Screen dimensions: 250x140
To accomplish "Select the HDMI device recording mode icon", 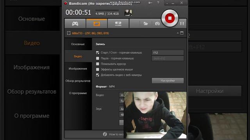I will tap(118, 23).
